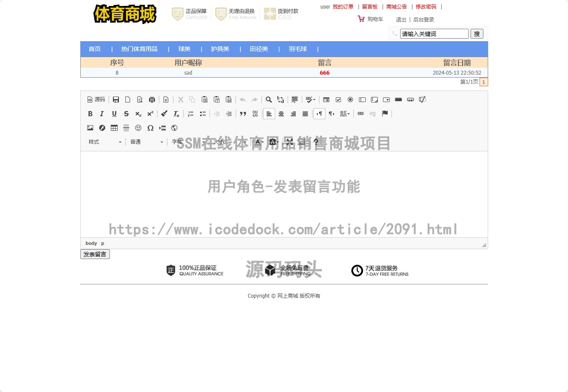Click the Remove Format icon

(x=176, y=114)
